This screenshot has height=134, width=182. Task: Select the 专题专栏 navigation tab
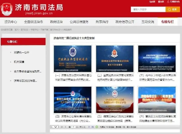[x=167, y=22]
